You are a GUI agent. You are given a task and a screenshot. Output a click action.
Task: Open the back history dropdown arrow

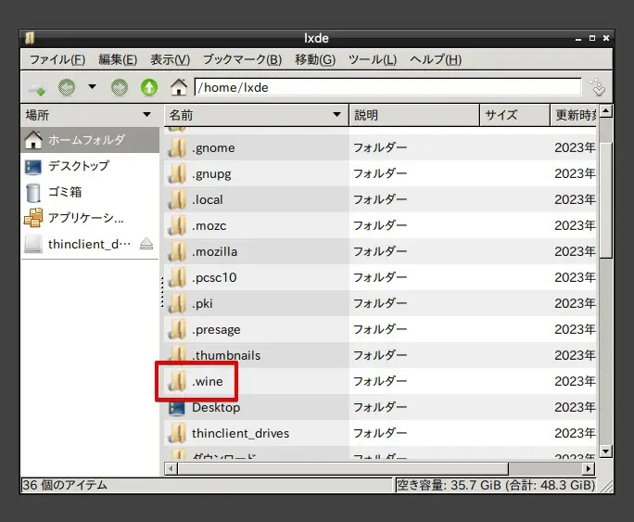click(92, 88)
